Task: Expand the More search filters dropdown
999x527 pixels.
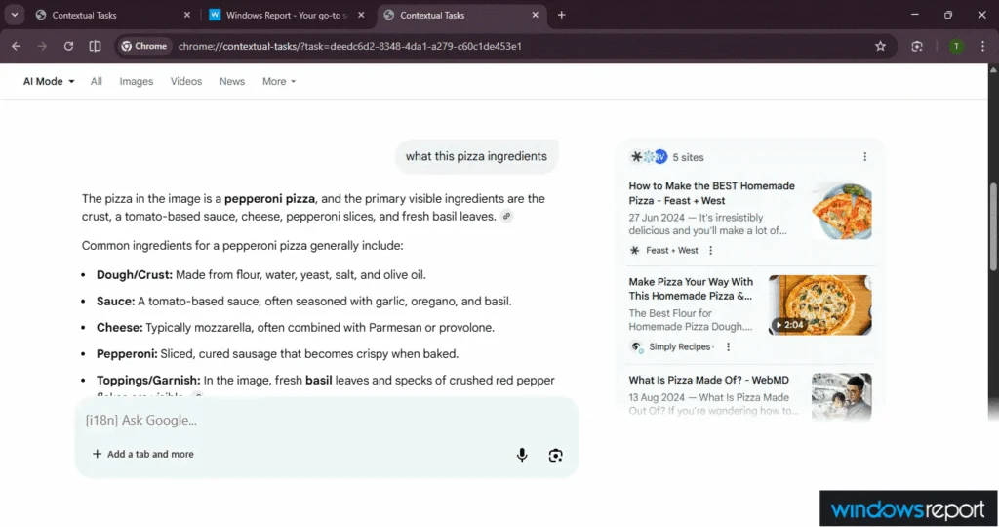Action: pos(278,81)
